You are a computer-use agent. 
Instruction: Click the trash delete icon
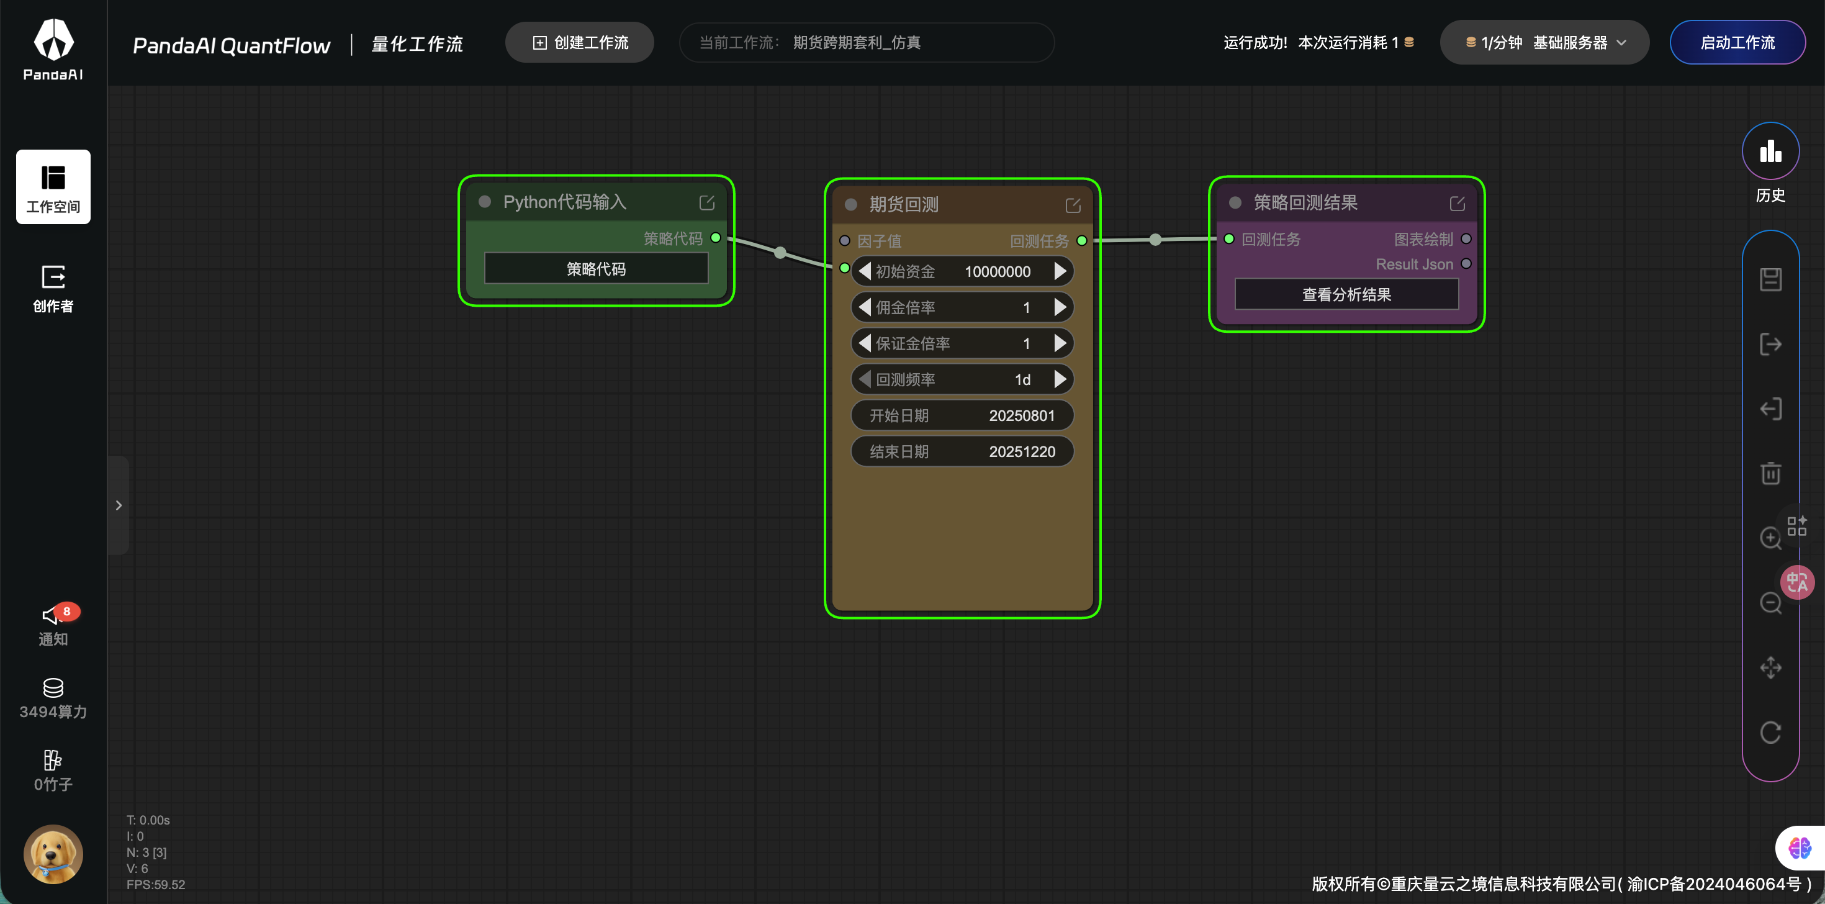tap(1770, 473)
